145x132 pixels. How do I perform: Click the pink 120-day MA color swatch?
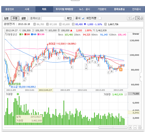click(x=39, y=34)
